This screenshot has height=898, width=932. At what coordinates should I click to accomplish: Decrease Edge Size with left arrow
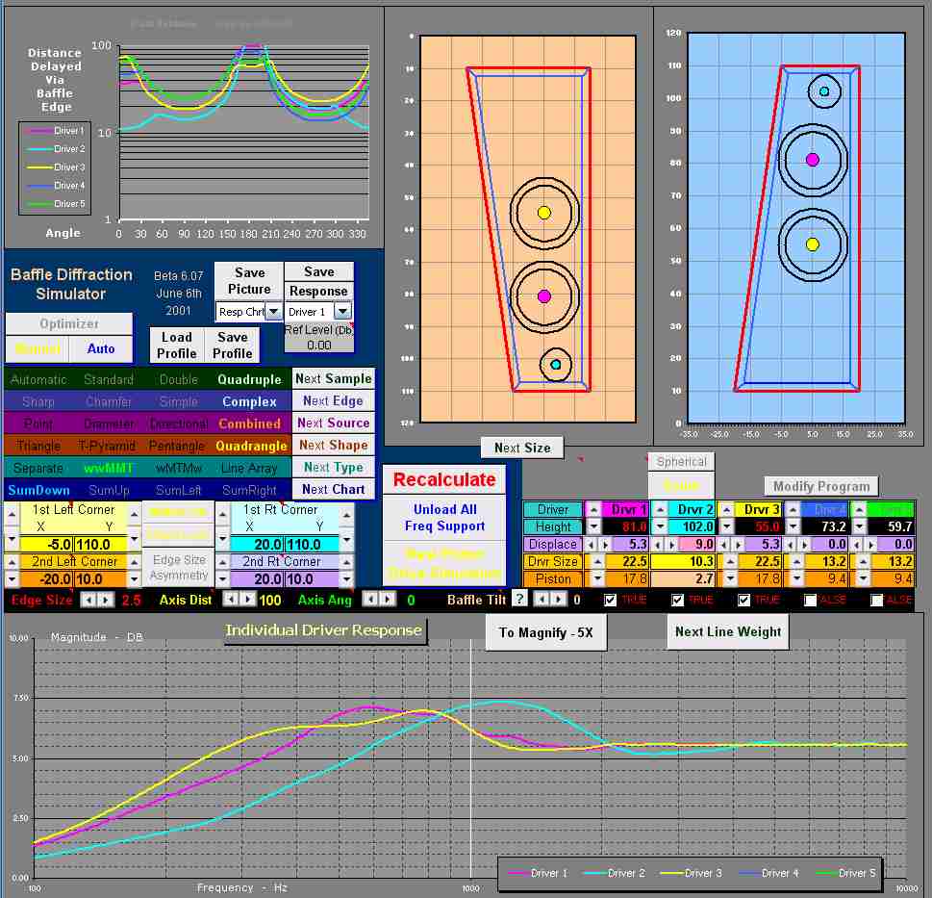(x=88, y=600)
